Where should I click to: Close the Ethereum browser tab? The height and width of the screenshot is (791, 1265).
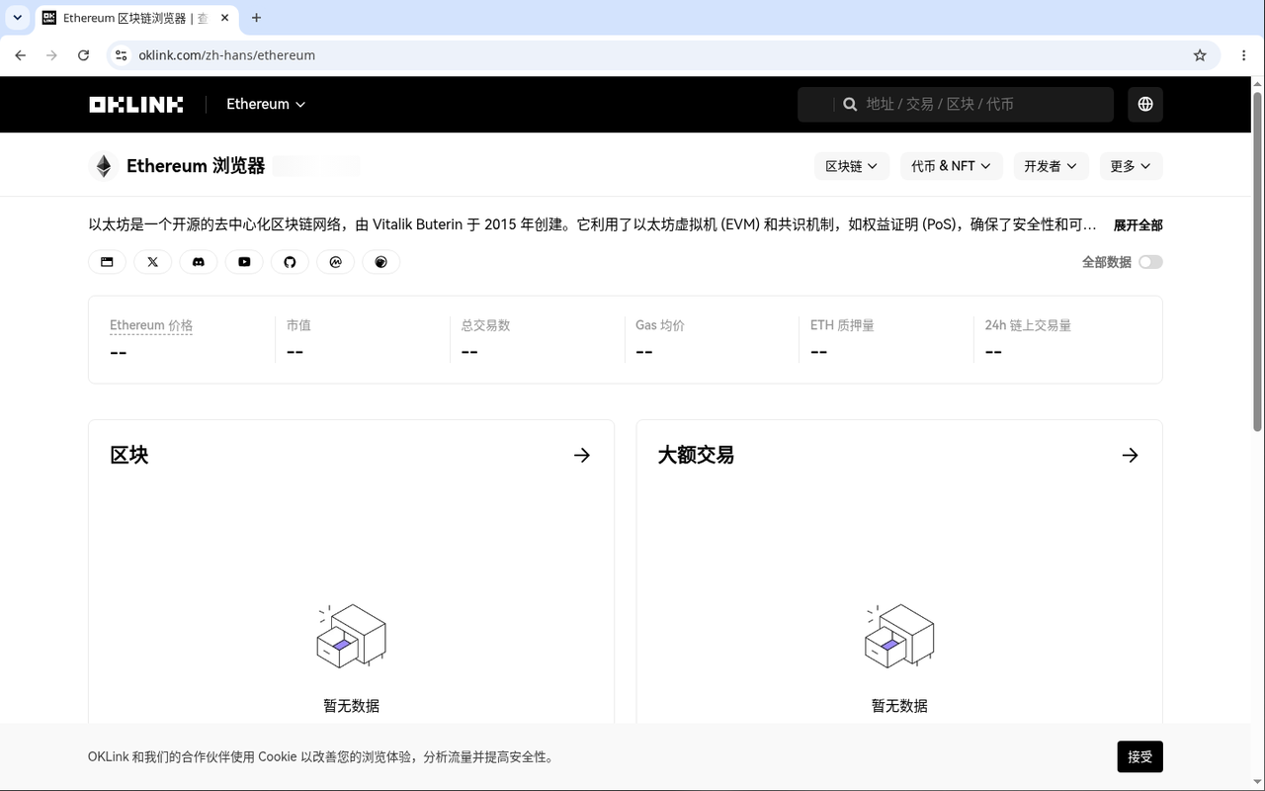click(x=222, y=18)
